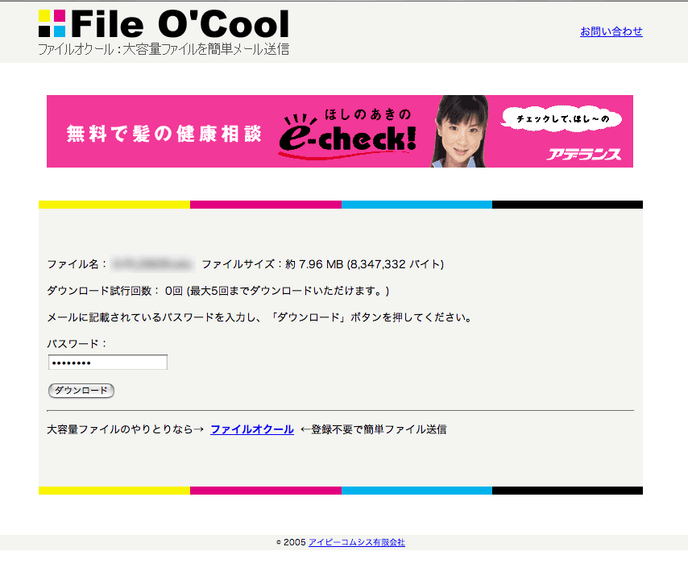Open the アイピーコムシス有限会社 footer link
Viewport: 688px width, 580px height.
[356, 542]
